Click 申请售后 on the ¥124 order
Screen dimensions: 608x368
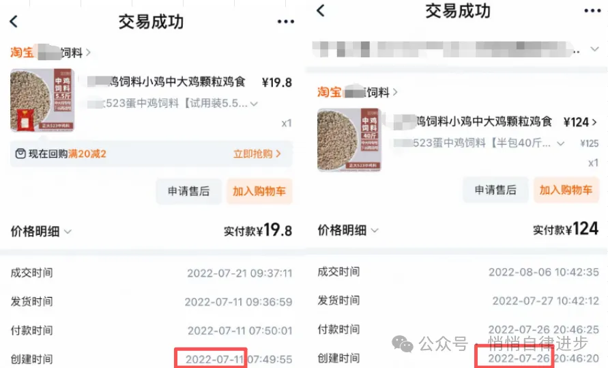pos(495,190)
